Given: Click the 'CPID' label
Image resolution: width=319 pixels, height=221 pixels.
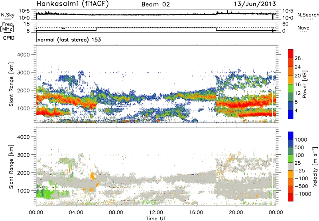Looking at the screenshot, I should pyautogui.click(x=9, y=38).
